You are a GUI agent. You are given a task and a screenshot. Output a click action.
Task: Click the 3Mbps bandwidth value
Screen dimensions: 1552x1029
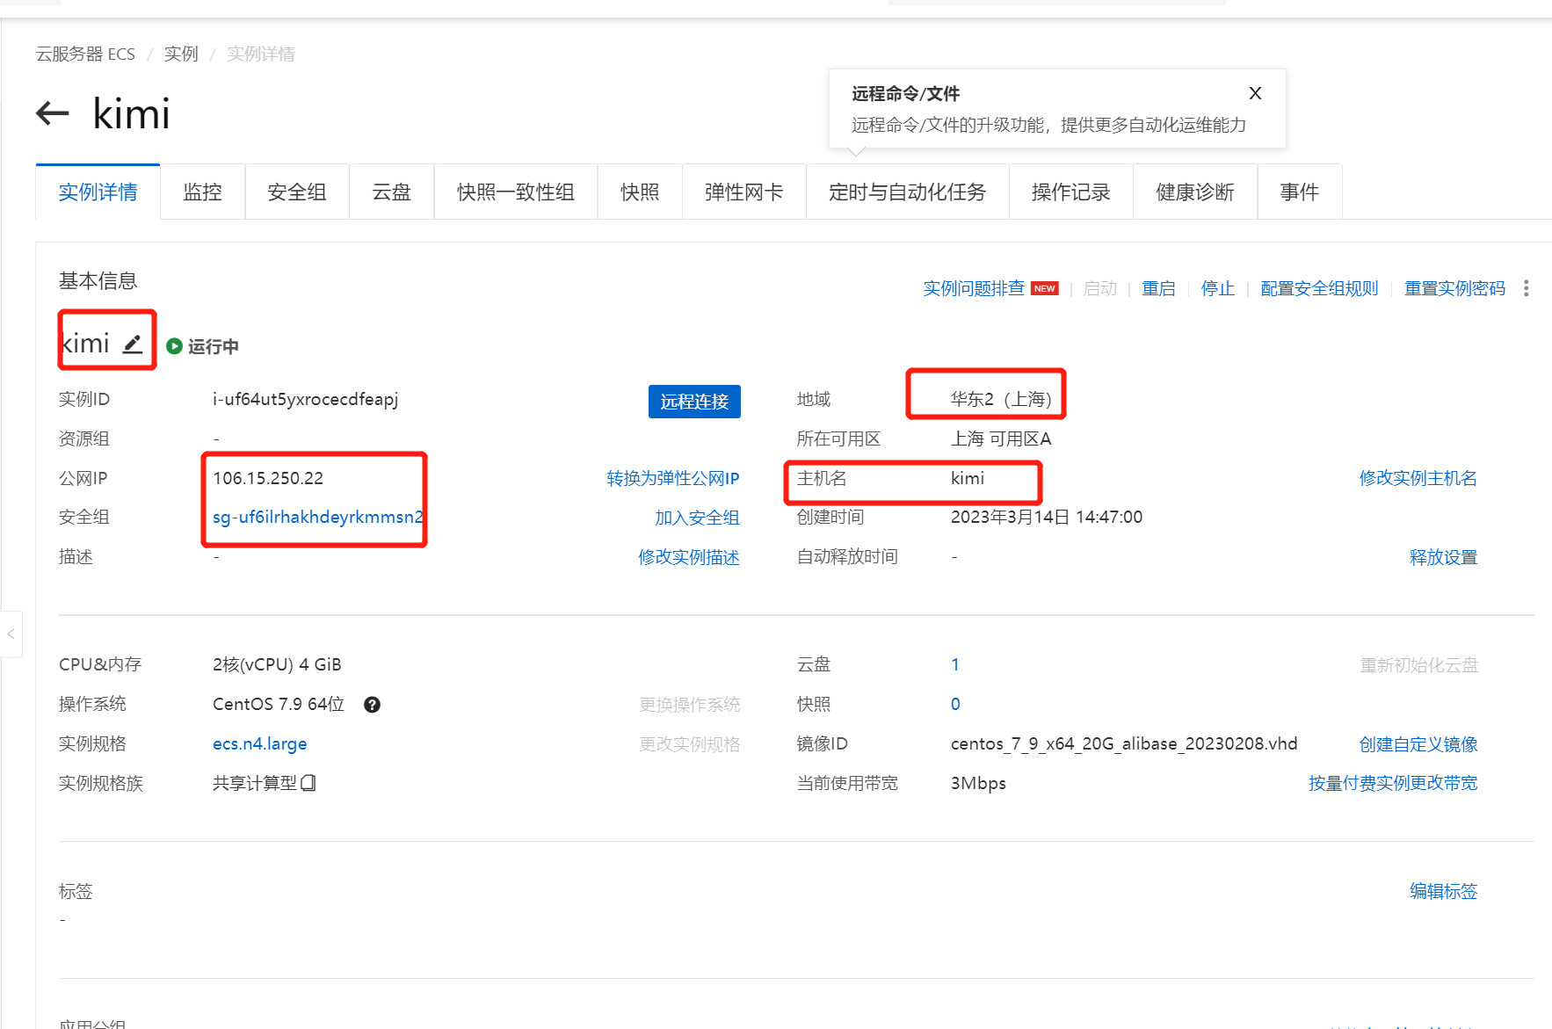pos(978,783)
